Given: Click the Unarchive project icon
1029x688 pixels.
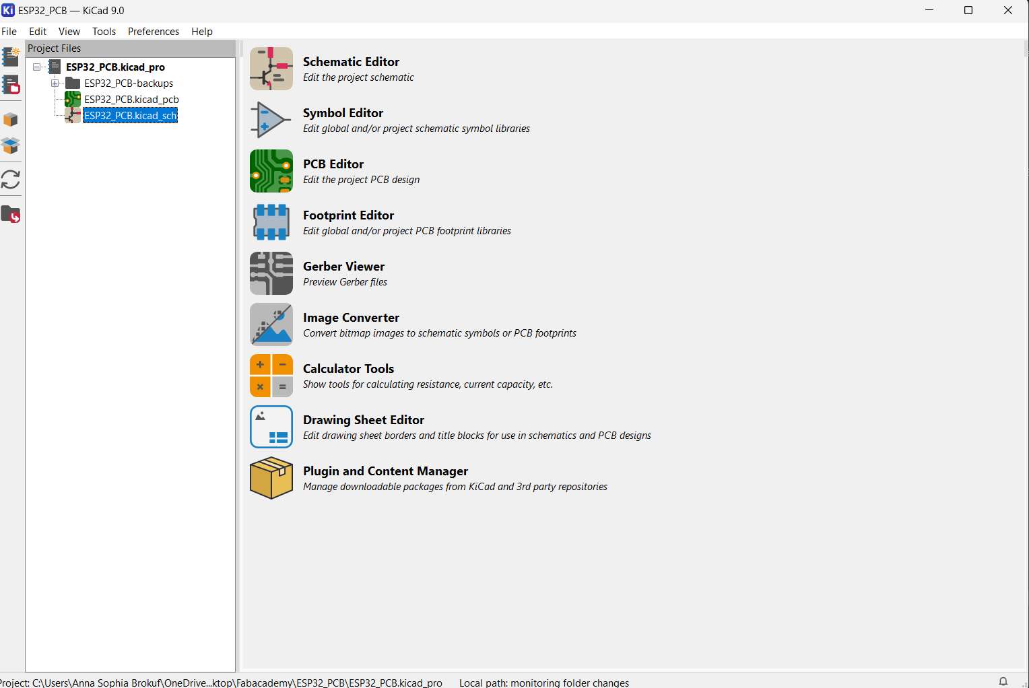Looking at the screenshot, I should pyautogui.click(x=11, y=145).
